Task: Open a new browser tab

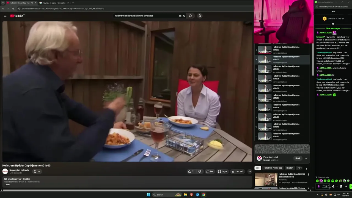Action: tap(73, 3)
